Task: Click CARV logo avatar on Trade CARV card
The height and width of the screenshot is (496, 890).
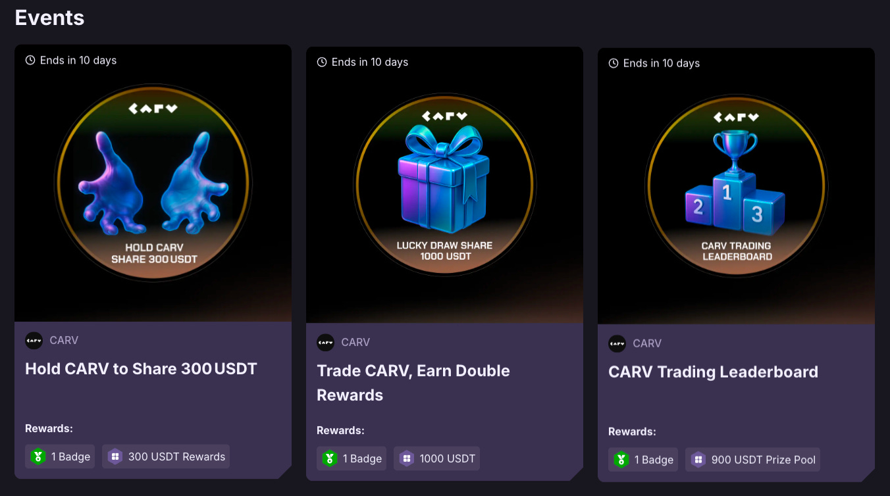Action: [325, 342]
